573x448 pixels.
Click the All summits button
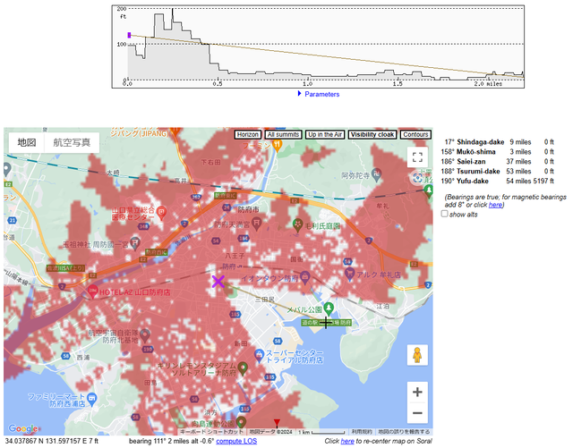click(283, 134)
